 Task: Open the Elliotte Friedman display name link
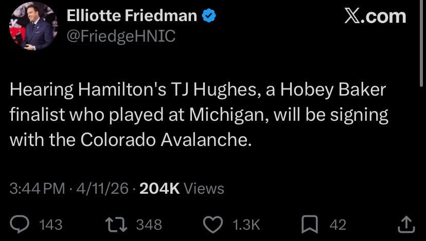click(132, 16)
